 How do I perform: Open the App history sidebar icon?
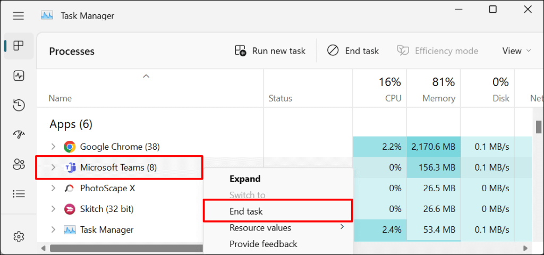[x=19, y=105]
